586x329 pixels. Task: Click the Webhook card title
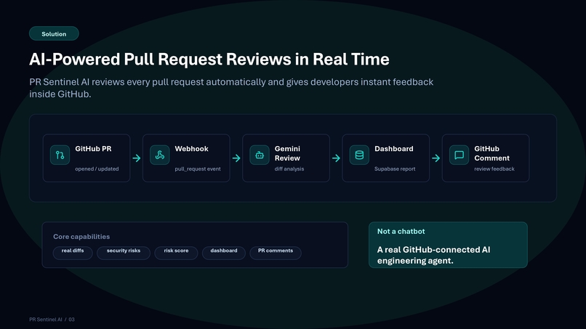click(191, 149)
